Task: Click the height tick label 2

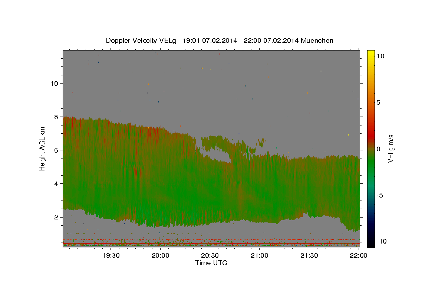Action: [x=56, y=217]
